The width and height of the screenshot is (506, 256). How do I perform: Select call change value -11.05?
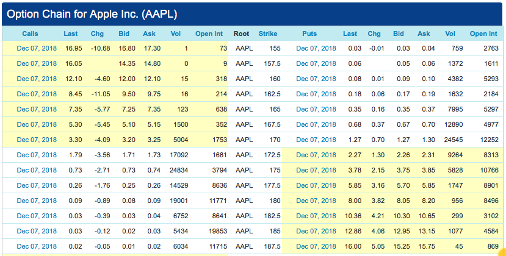pos(100,94)
